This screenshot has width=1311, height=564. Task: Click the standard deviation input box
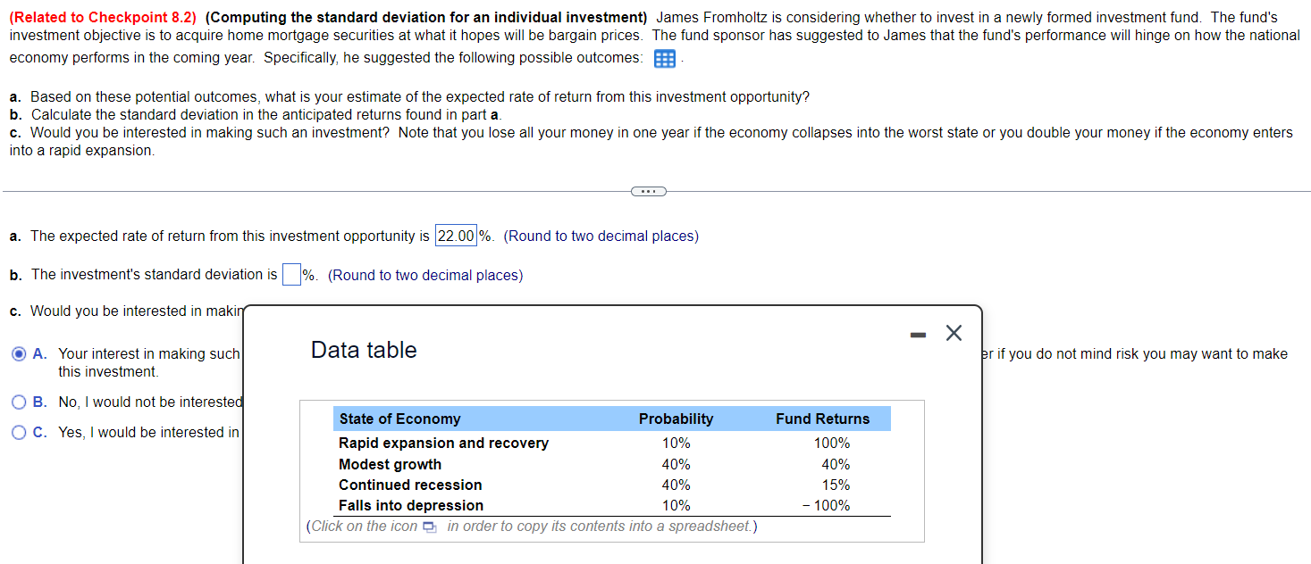290,275
